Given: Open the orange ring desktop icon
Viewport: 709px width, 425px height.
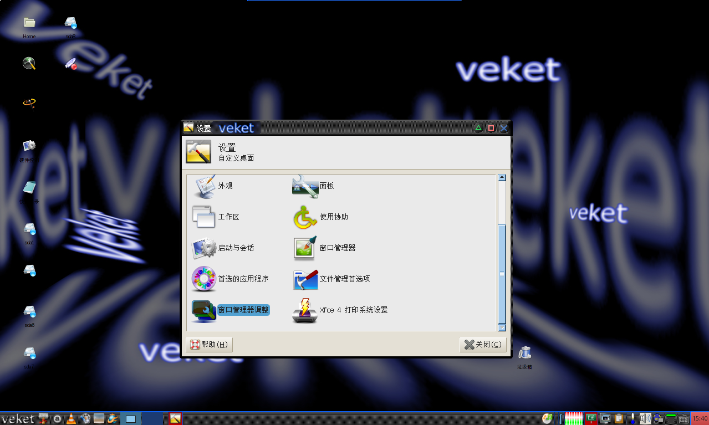Looking at the screenshot, I should point(29,103).
